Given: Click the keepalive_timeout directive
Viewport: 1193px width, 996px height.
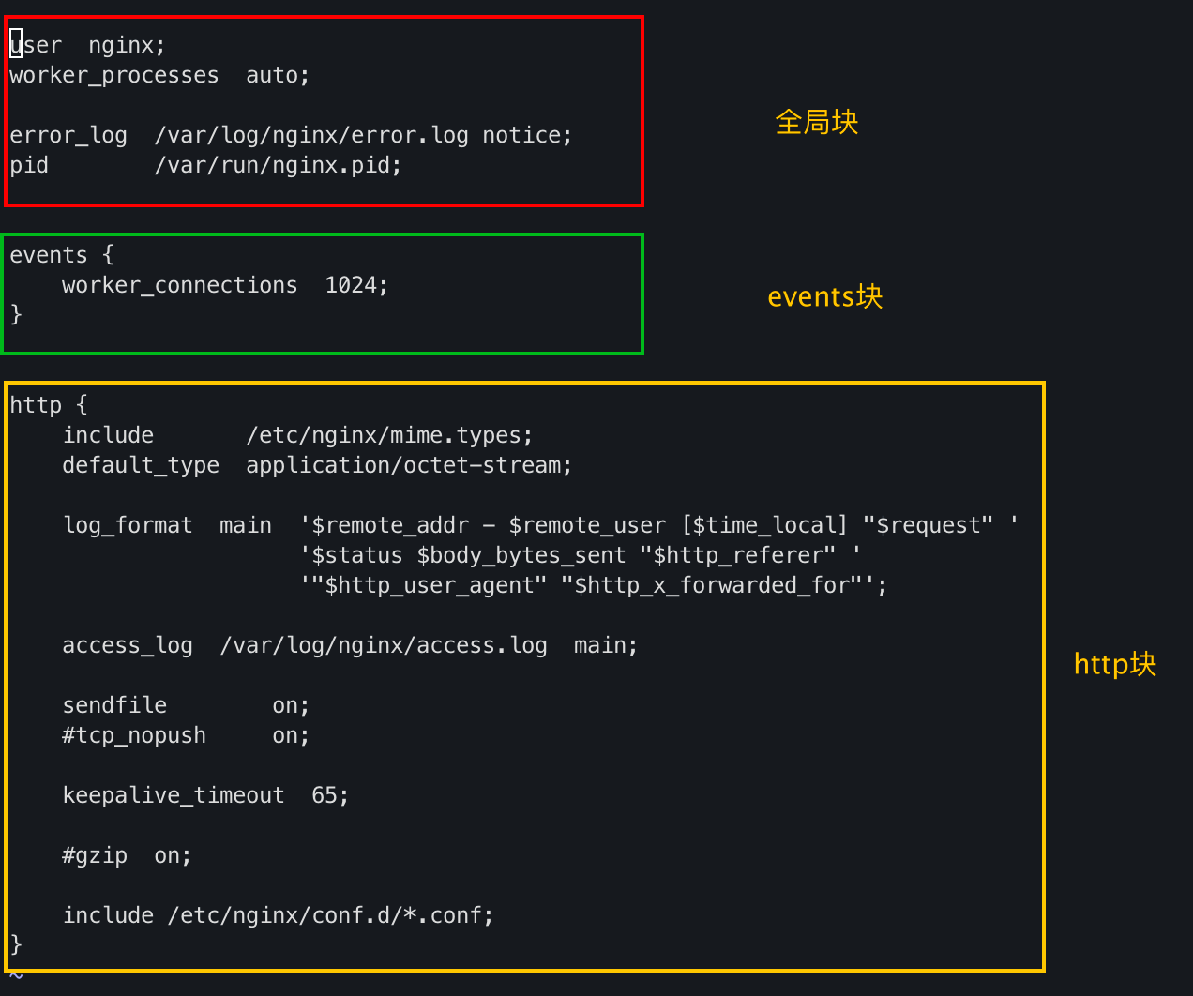Looking at the screenshot, I should point(174,795).
